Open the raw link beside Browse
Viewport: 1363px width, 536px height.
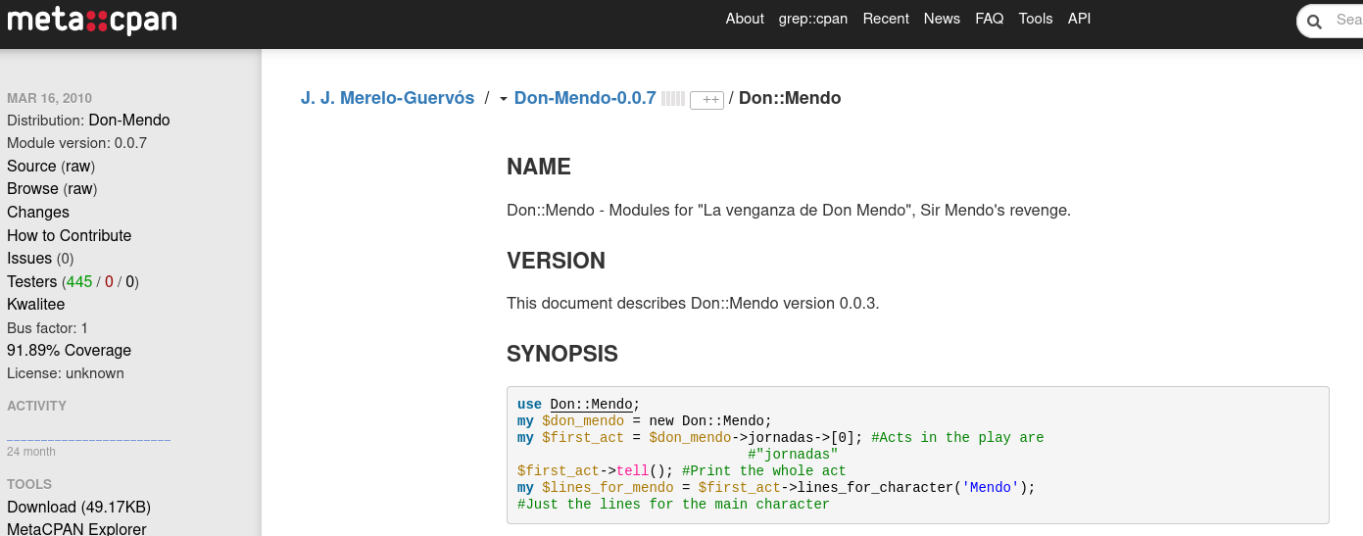(80, 189)
